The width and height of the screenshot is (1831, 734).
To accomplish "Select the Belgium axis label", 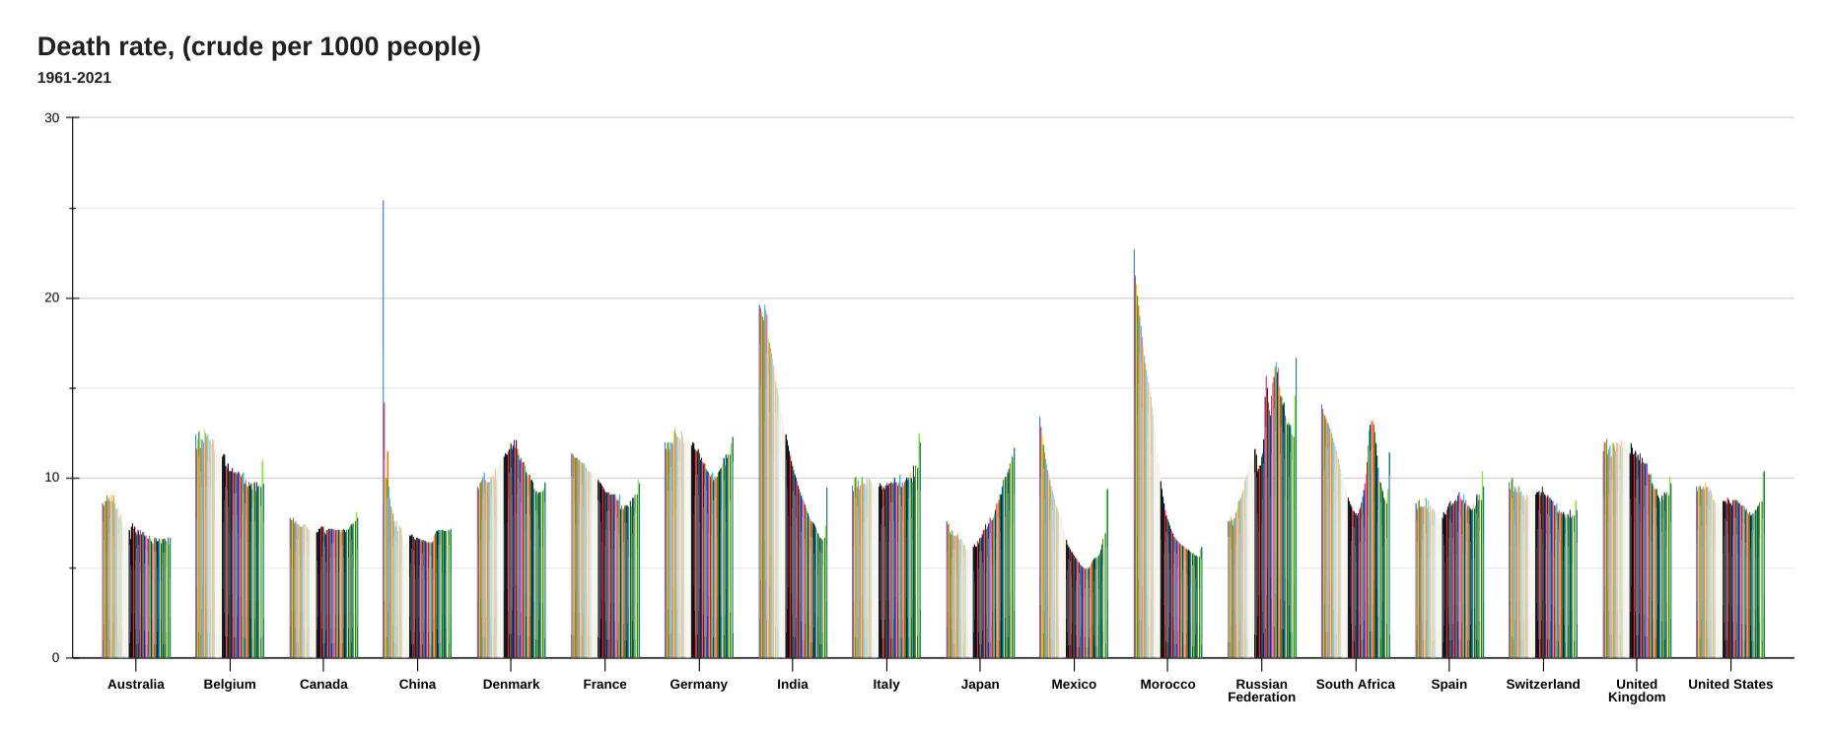I will (230, 684).
